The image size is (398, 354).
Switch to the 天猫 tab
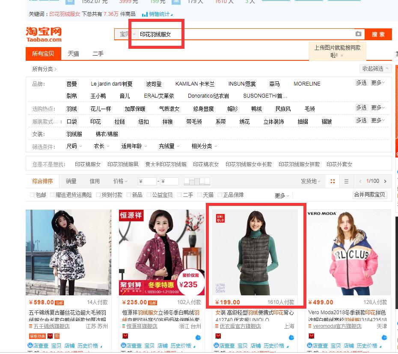coord(73,54)
